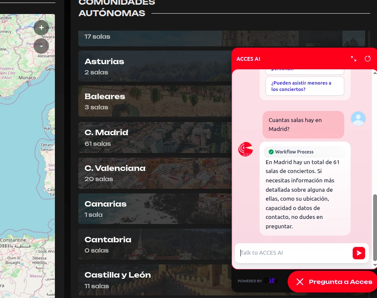Viewport: 377px width, 298px height.
Task: Zoom out on the map
Action: 41,46
